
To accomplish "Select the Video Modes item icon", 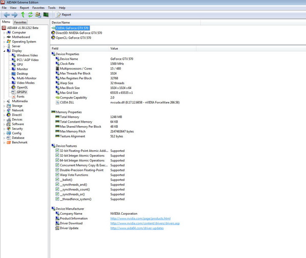I will click(x=14, y=83).
